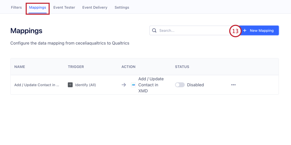Click the Identify (All) trigger text
The width and height of the screenshot is (291, 145).
click(x=86, y=85)
